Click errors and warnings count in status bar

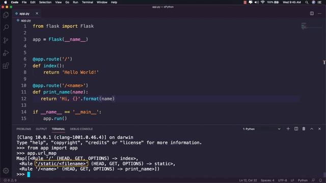(10, 180)
